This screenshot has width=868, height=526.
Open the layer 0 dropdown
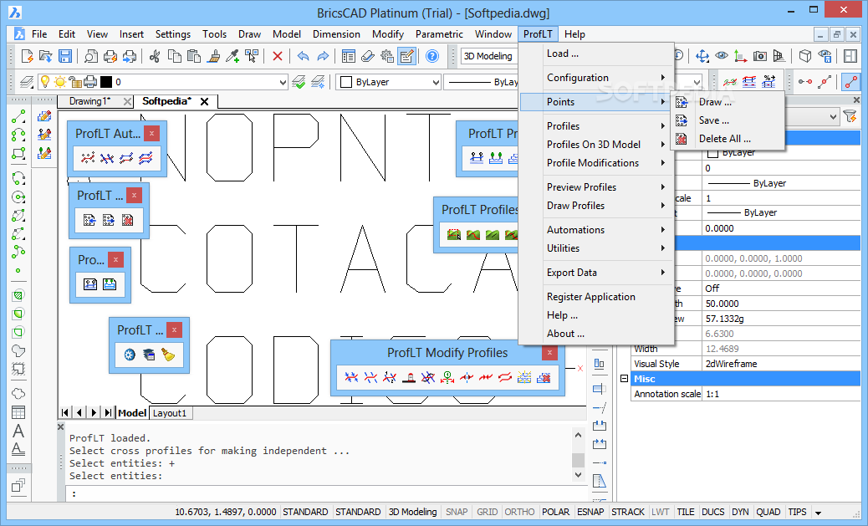[283, 83]
